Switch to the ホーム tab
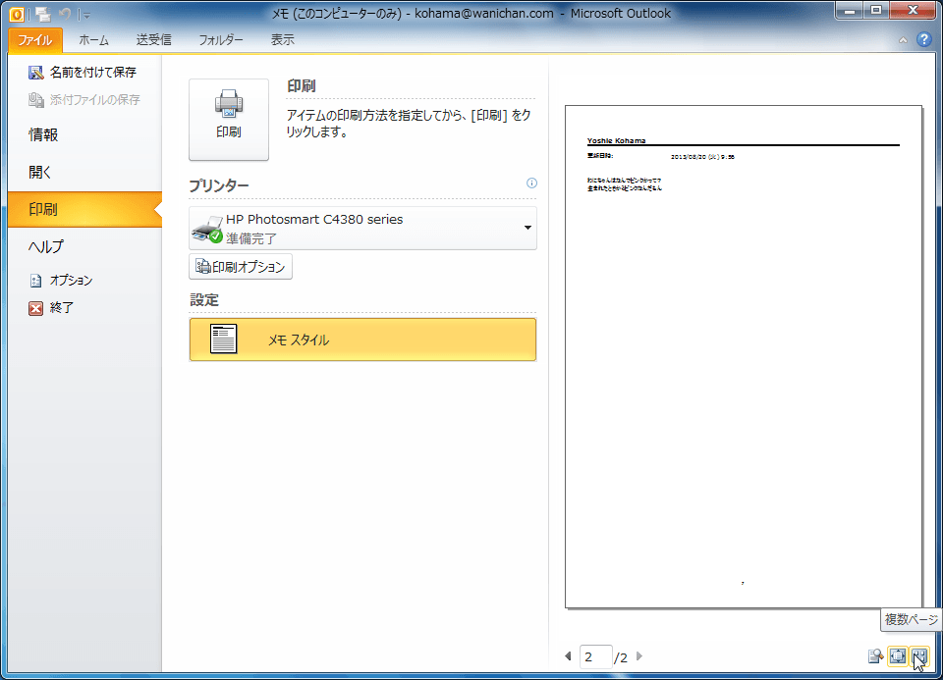This screenshot has height=680, width=943. click(94, 40)
